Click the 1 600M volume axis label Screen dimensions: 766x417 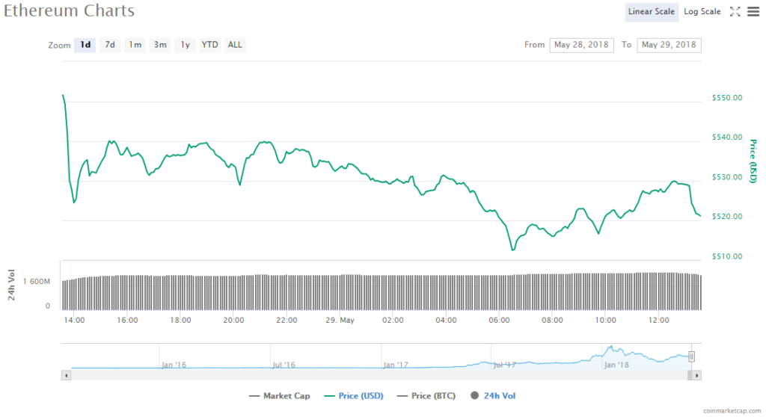(37, 282)
